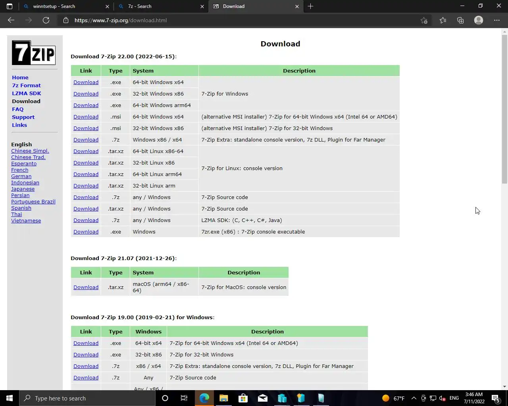508x406 pixels.
Task: Reload the page with the refresh icon
Action: 46,20
